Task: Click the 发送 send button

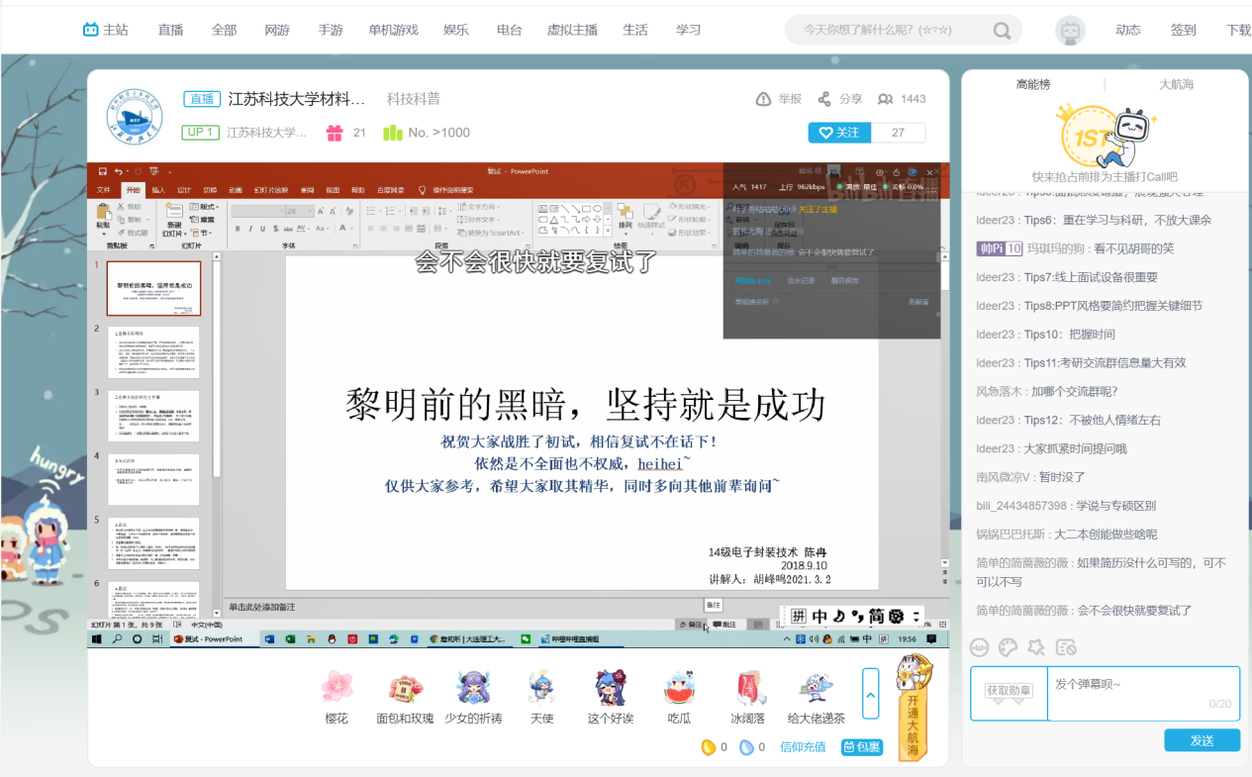Action: pyautogui.click(x=1202, y=740)
